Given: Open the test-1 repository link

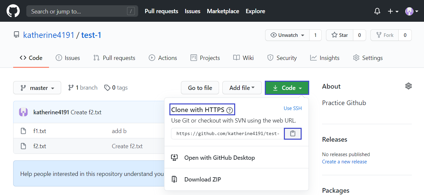Looking at the screenshot, I should (x=91, y=35).
